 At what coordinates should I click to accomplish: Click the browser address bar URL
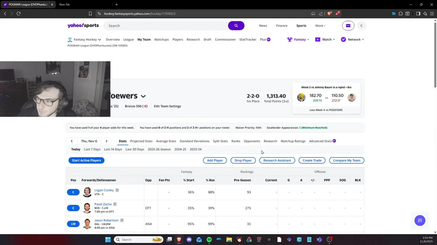pyautogui.click(x=140, y=14)
